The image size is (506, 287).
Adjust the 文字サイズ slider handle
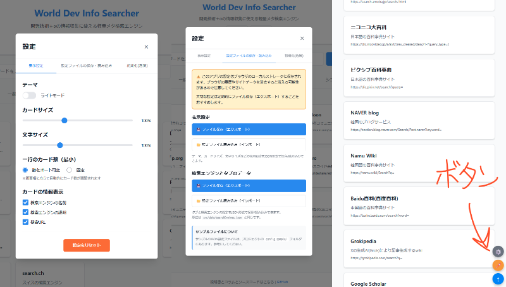tap(59, 145)
